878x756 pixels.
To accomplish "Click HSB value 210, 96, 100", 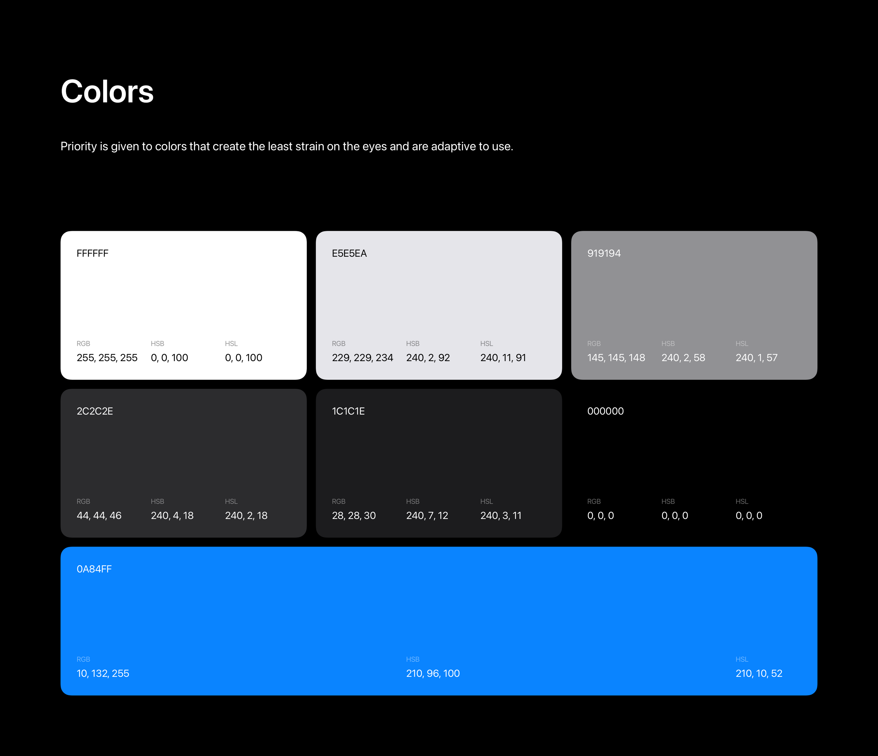I will 433,673.
